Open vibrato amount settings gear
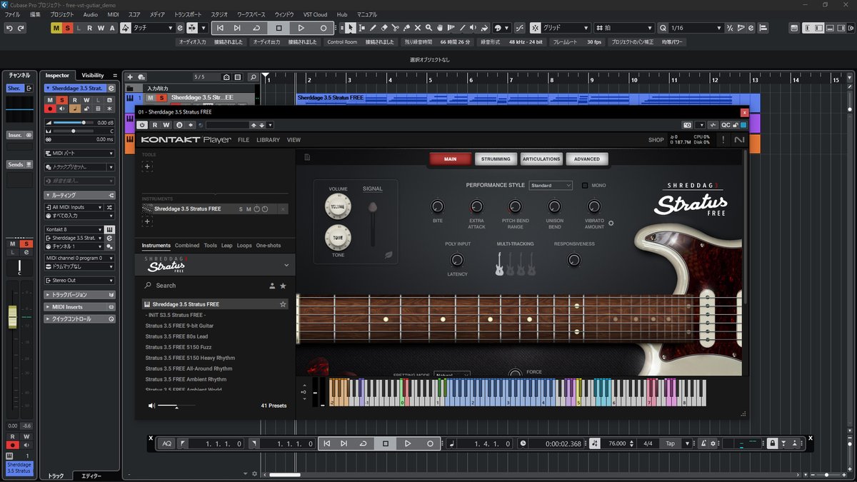 click(611, 223)
